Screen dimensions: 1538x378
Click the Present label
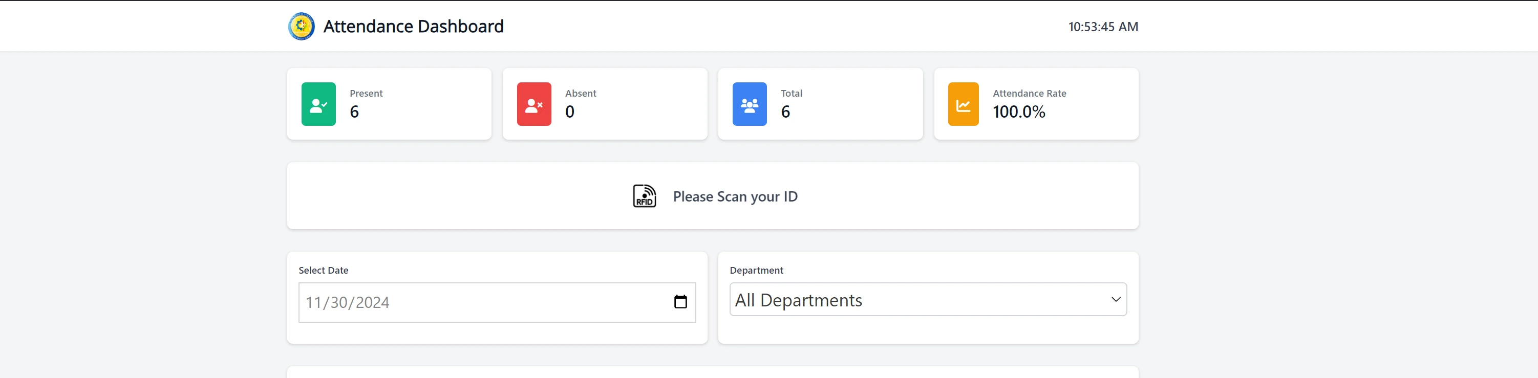coord(366,94)
